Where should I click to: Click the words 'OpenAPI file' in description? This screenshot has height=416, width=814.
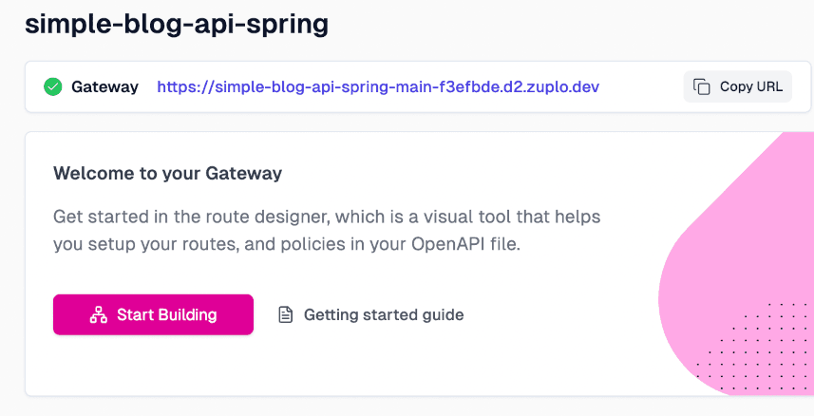tap(474, 244)
